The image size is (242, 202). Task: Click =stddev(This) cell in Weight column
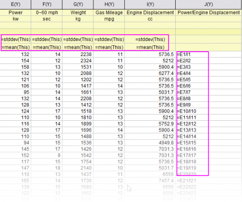click(78, 39)
